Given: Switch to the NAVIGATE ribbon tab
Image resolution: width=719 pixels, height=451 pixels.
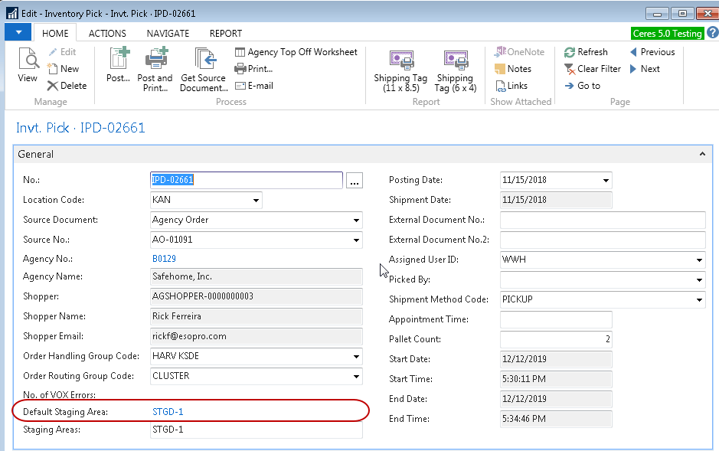Looking at the screenshot, I should click(x=168, y=34).
